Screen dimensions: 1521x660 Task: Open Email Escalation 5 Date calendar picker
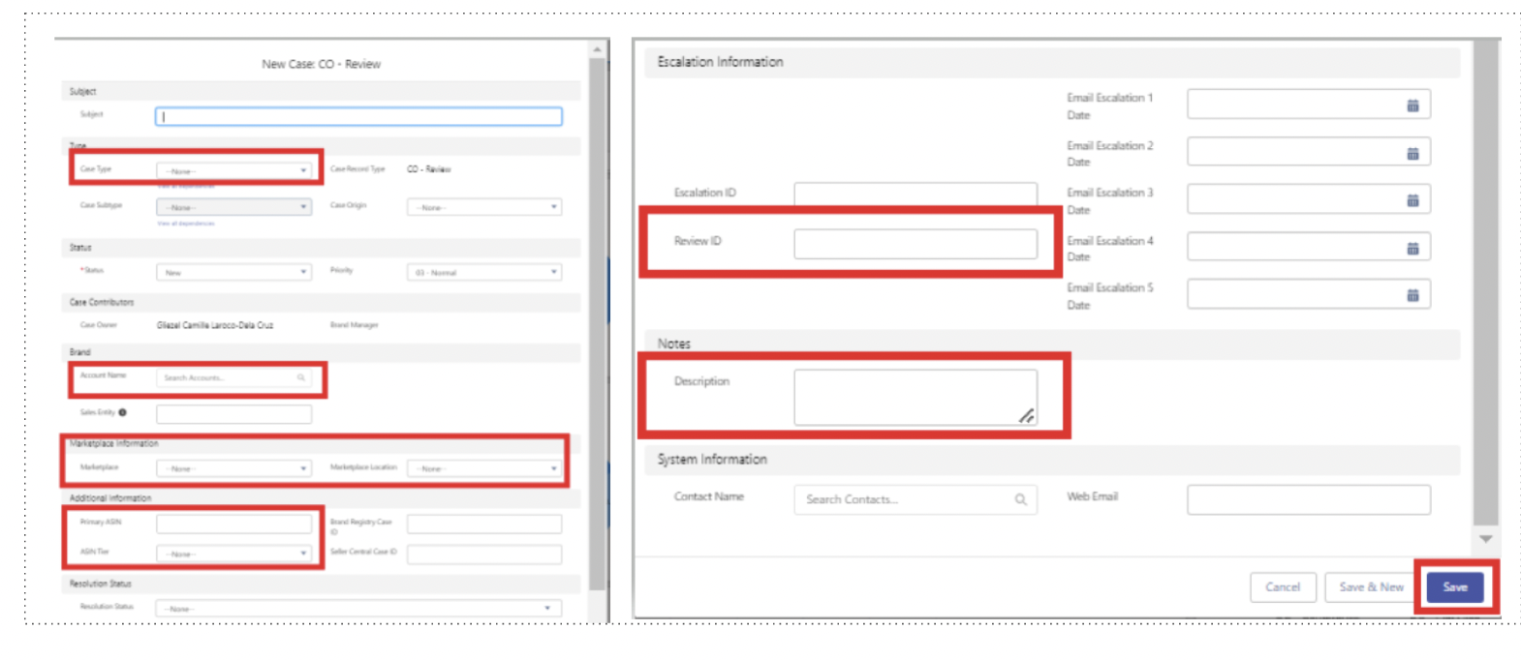pyautogui.click(x=1412, y=295)
